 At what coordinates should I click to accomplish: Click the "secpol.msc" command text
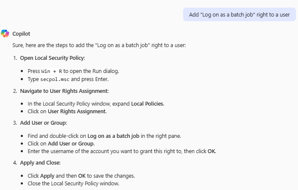[x=55, y=79]
